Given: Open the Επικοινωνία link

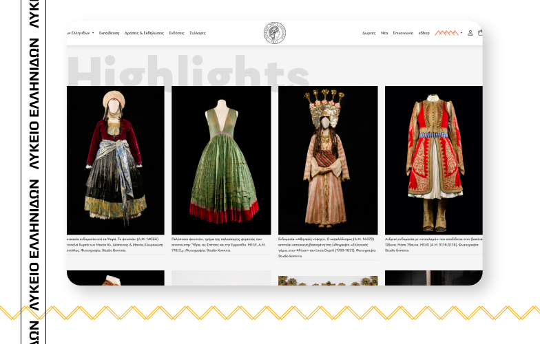Looking at the screenshot, I should coord(403,33).
